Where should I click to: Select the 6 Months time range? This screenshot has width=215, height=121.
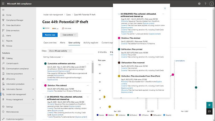tap(102, 52)
